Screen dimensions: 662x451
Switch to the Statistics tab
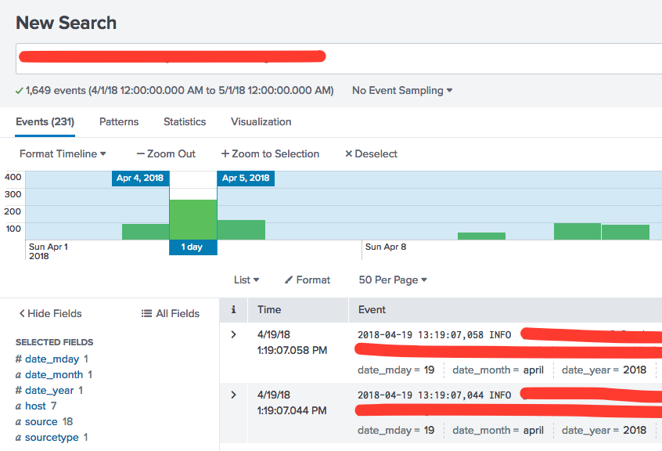185,122
